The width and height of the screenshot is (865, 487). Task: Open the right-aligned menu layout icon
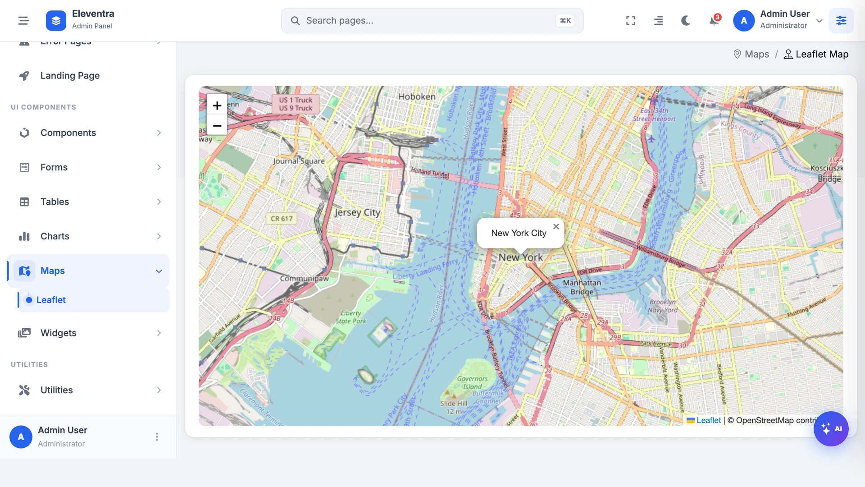click(658, 20)
